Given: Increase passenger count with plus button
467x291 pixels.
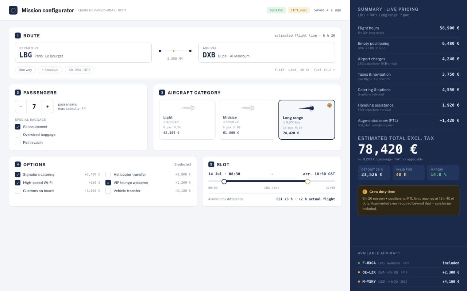Looking at the screenshot, I should pos(47,107).
